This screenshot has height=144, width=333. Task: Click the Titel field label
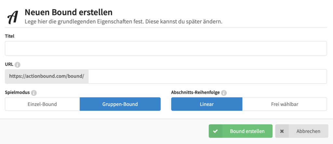point(10,36)
